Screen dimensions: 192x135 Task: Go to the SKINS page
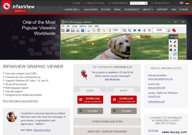[x=117, y=10]
